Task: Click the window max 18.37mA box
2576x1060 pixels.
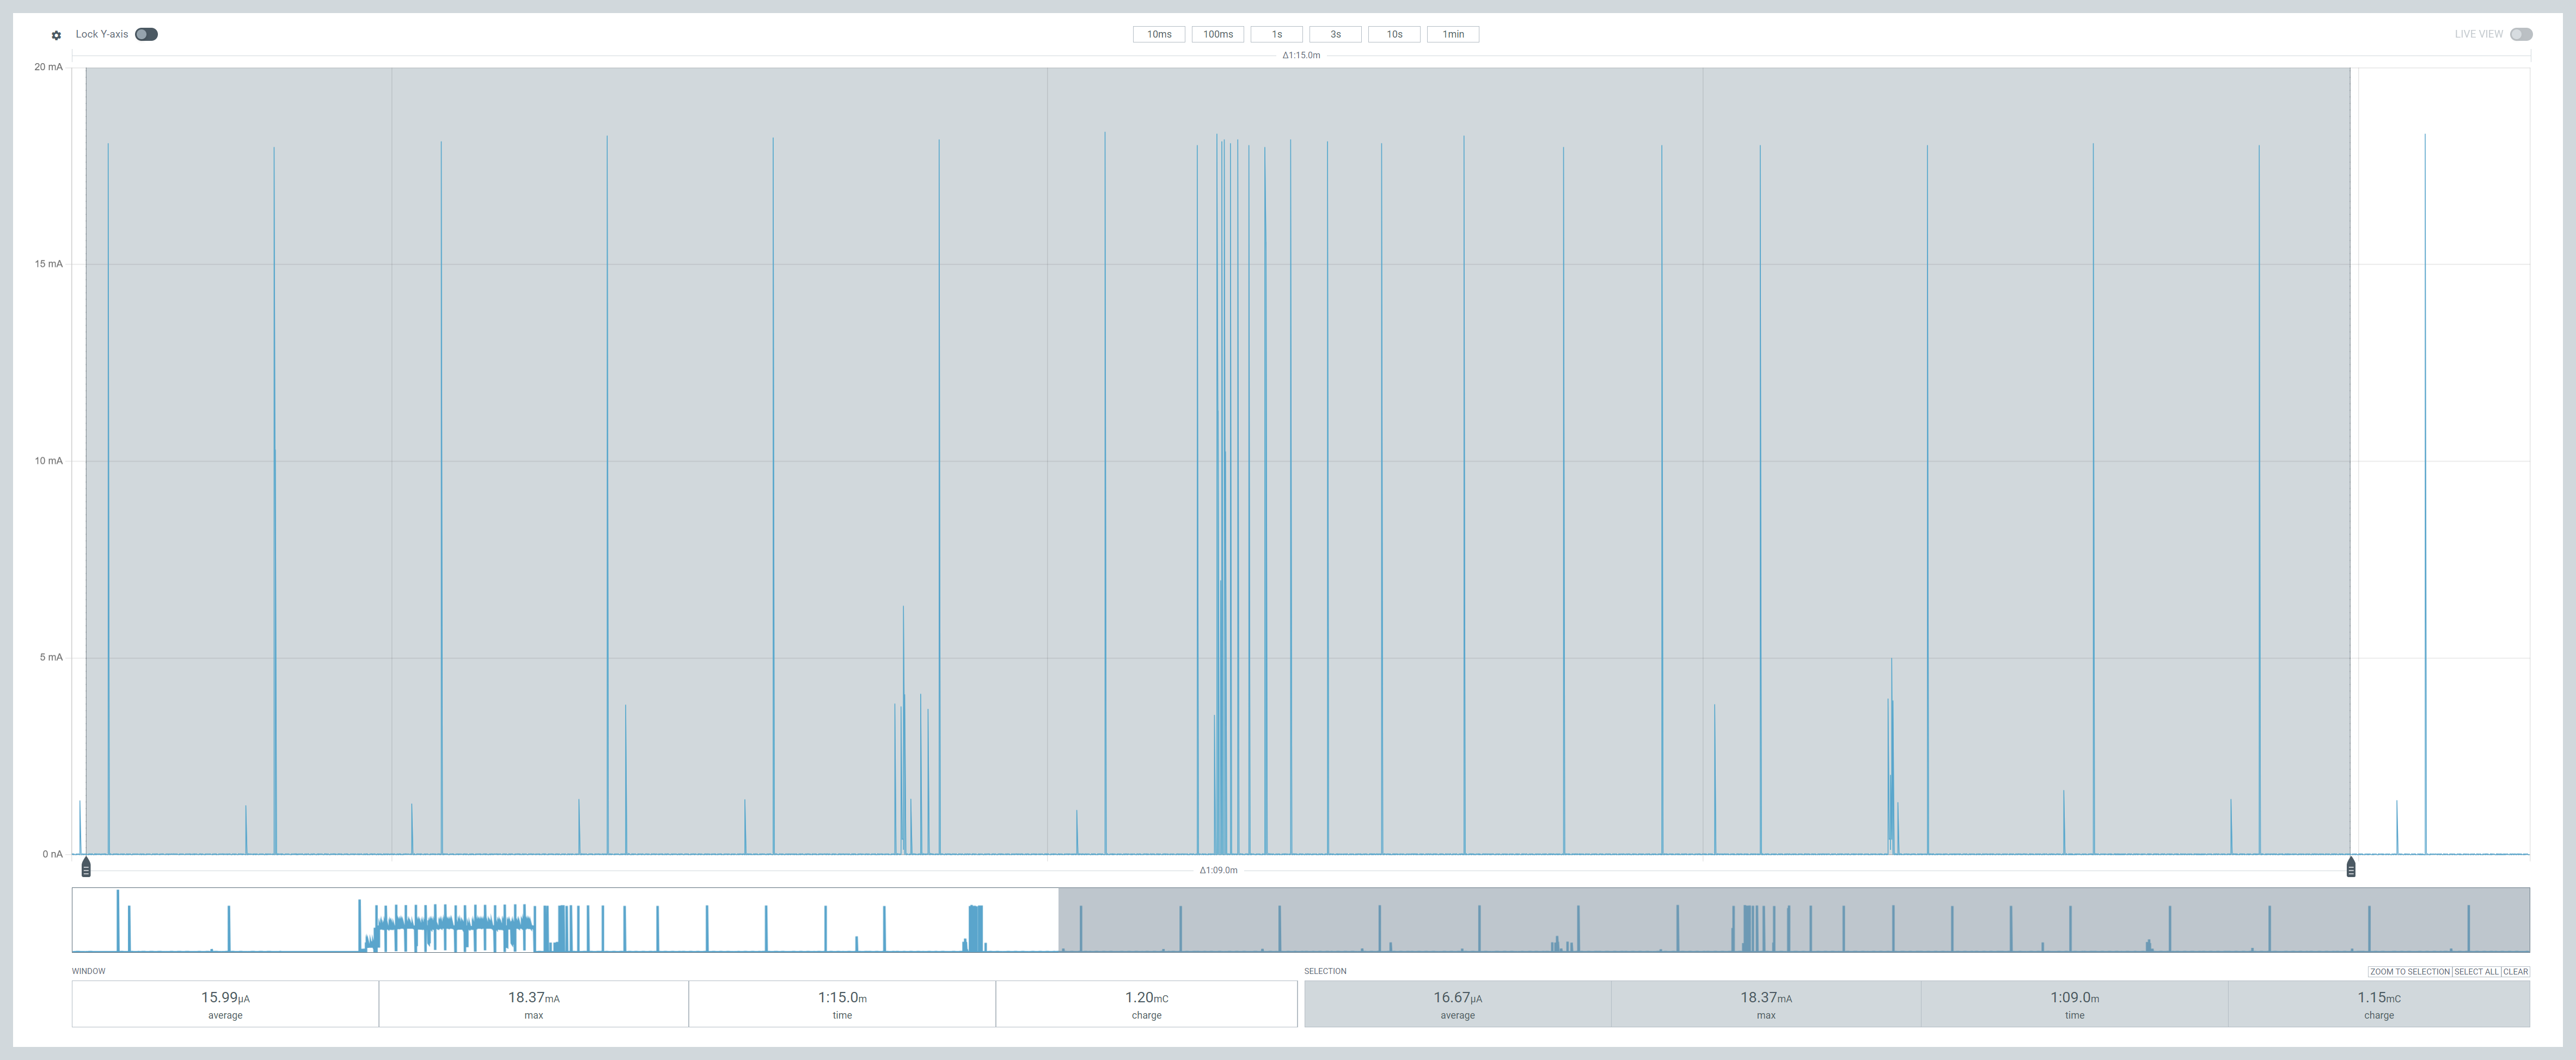Action: pos(533,1003)
